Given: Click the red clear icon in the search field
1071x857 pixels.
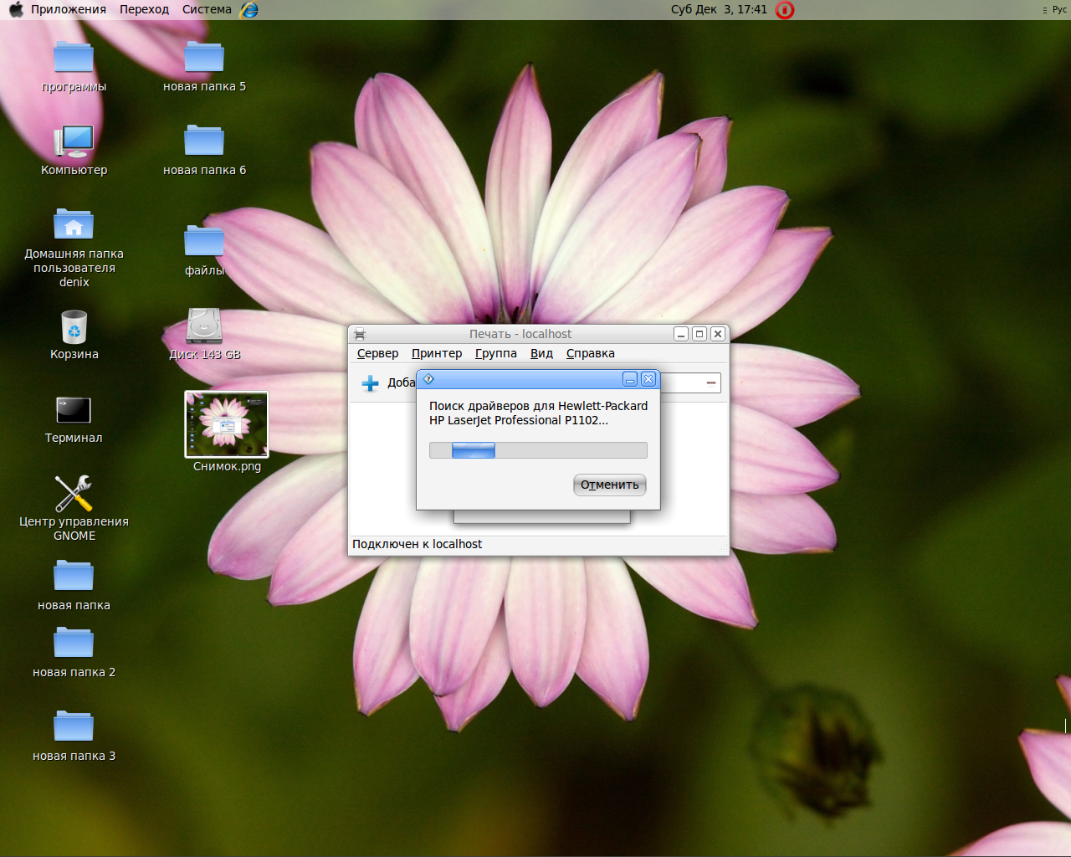Looking at the screenshot, I should [711, 382].
